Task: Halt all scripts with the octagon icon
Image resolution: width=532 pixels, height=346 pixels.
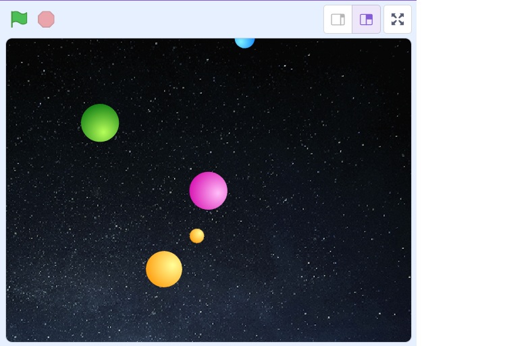Action: point(46,20)
